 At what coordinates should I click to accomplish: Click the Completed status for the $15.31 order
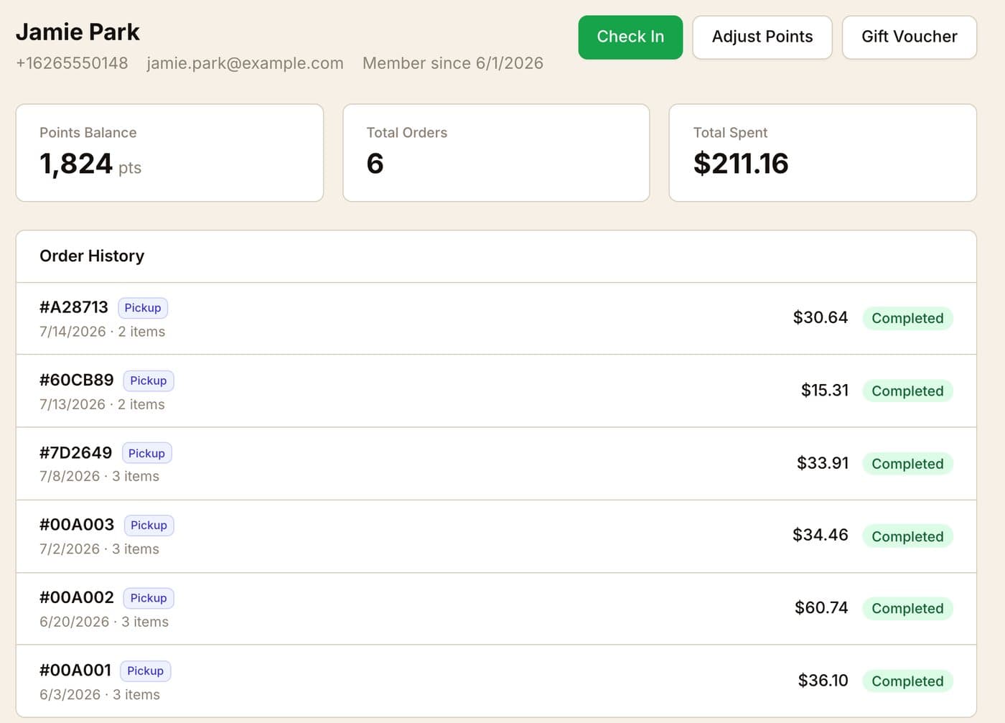(907, 391)
